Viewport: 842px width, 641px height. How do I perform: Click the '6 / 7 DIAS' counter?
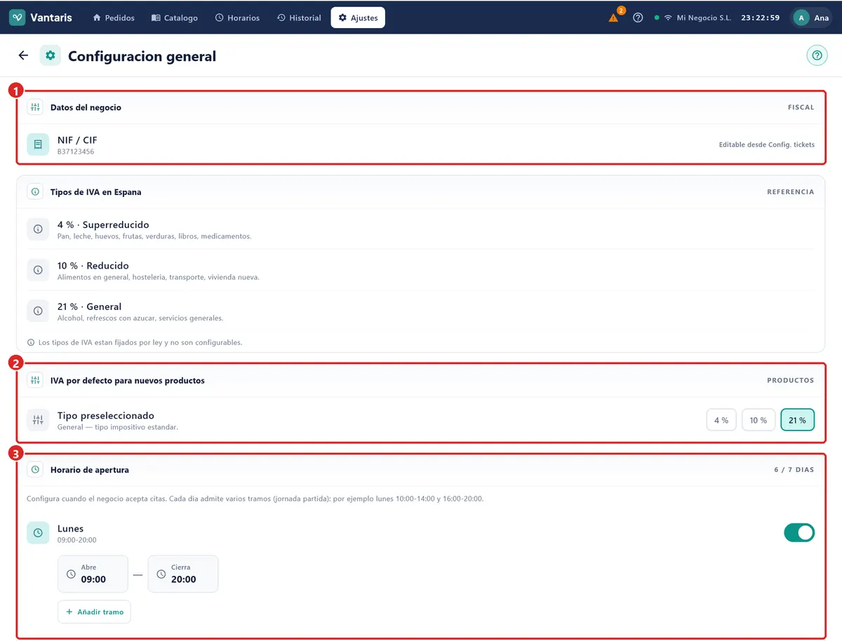(x=794, y=469)
